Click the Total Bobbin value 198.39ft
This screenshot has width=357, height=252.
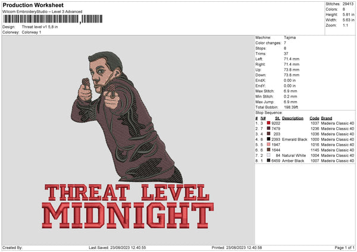point(291,107)
